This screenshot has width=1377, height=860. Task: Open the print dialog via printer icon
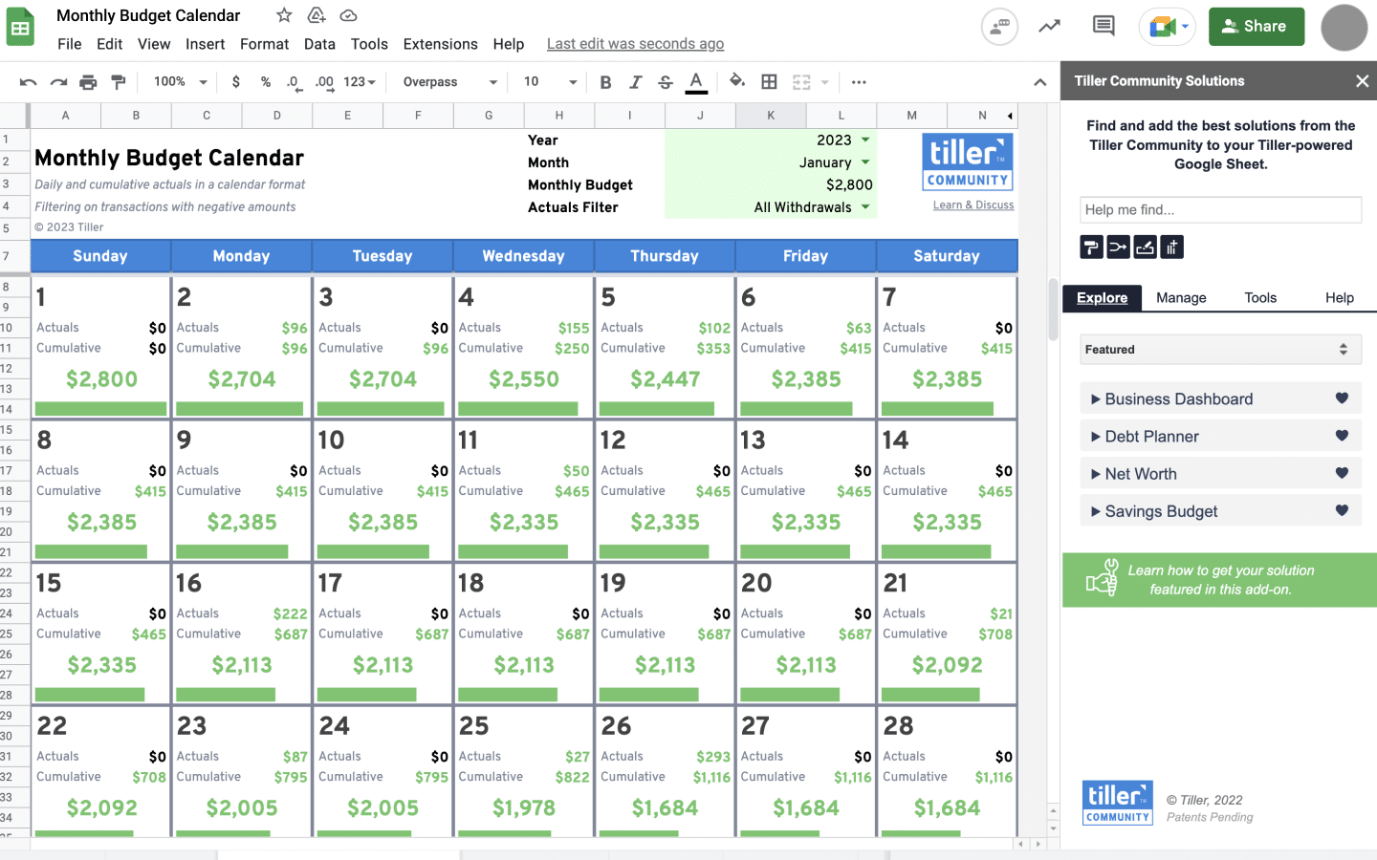(88, 82)
